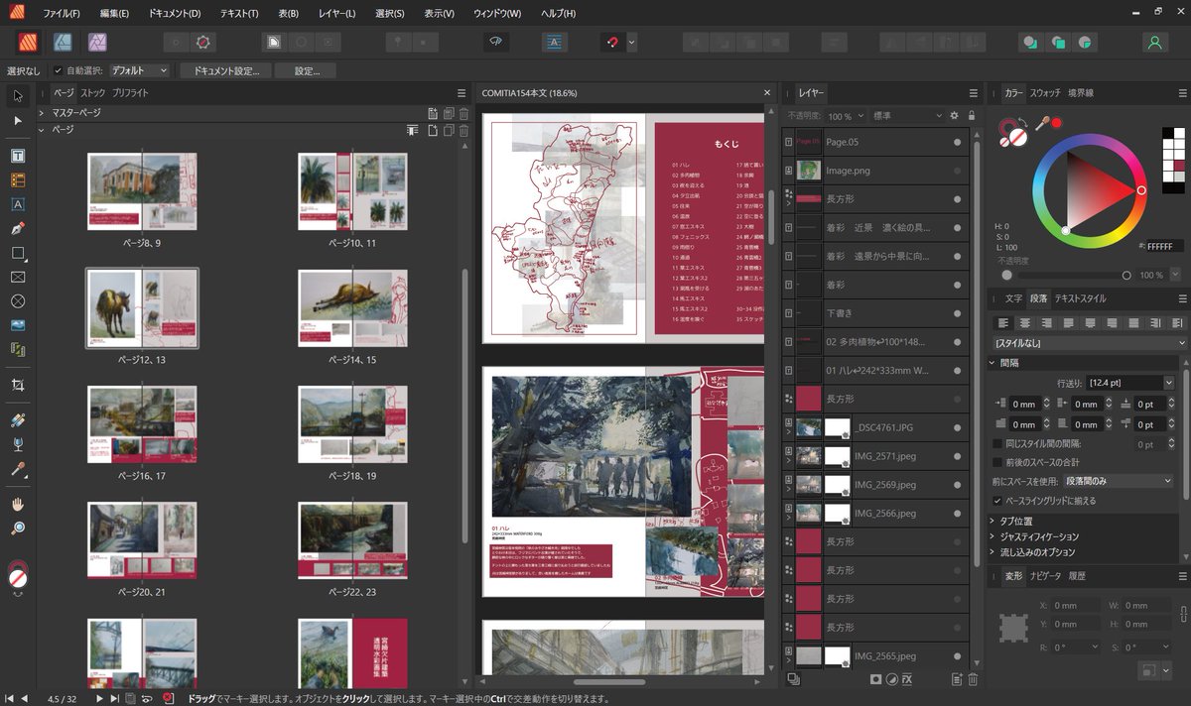Select the Picture Frame Rectangle tool
1191x706 pixels.
tap(18, 277)
